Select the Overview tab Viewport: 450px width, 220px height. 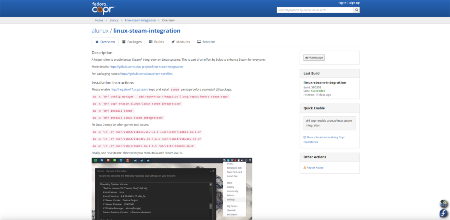point(105,42)
